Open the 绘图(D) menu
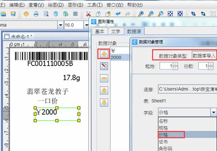Screen dimensions: 217x151 click(x=56, y=5)
